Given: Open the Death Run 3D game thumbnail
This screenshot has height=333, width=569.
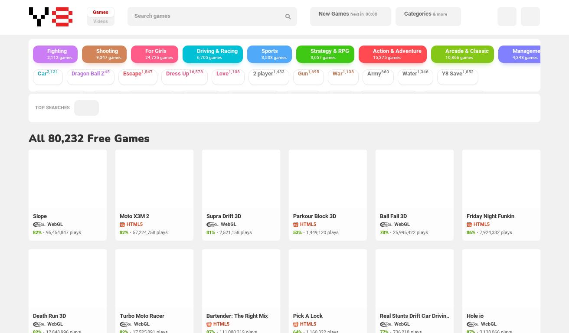Looking at the screenshot, I should pyautogui.click(x=68, y=278).
